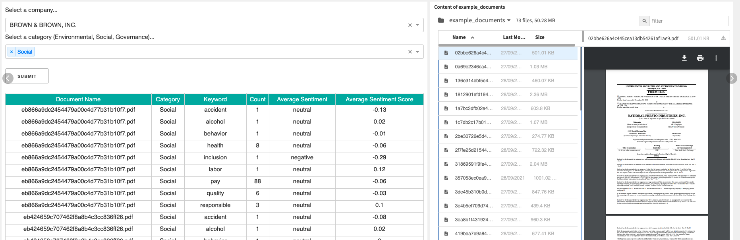Clear the selected company with the X icon
Viewport: 740px width, 240px height.
(x=410, y=25)
